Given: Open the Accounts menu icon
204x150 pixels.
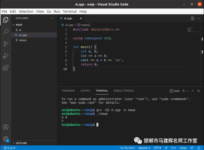Looking at the screenshot, I should (x=6, y=127).
